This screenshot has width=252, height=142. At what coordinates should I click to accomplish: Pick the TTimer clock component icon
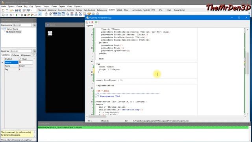click(46, 14)
